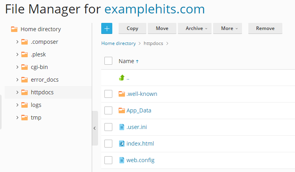This screenshot has width=295, height=172.
Task: Click the App_Data folder icon in file list
Action: pos(122,110)
